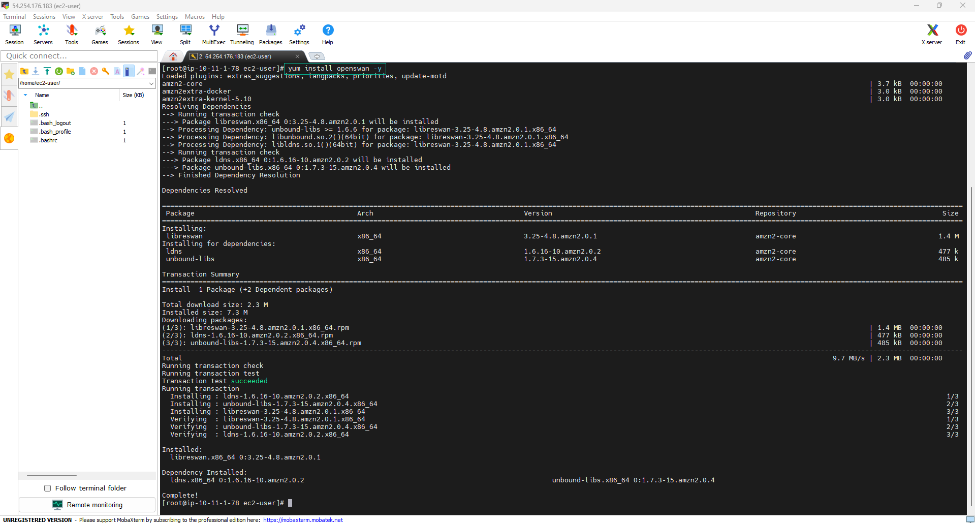This screenshot has width=975, height=523.
Task: Expand the /home/ec2-user/ path dropdown
Action: [151, 83]
